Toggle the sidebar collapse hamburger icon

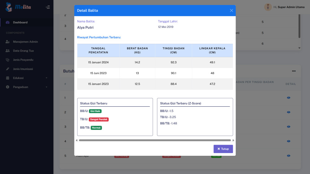click(x=48, y=7)
